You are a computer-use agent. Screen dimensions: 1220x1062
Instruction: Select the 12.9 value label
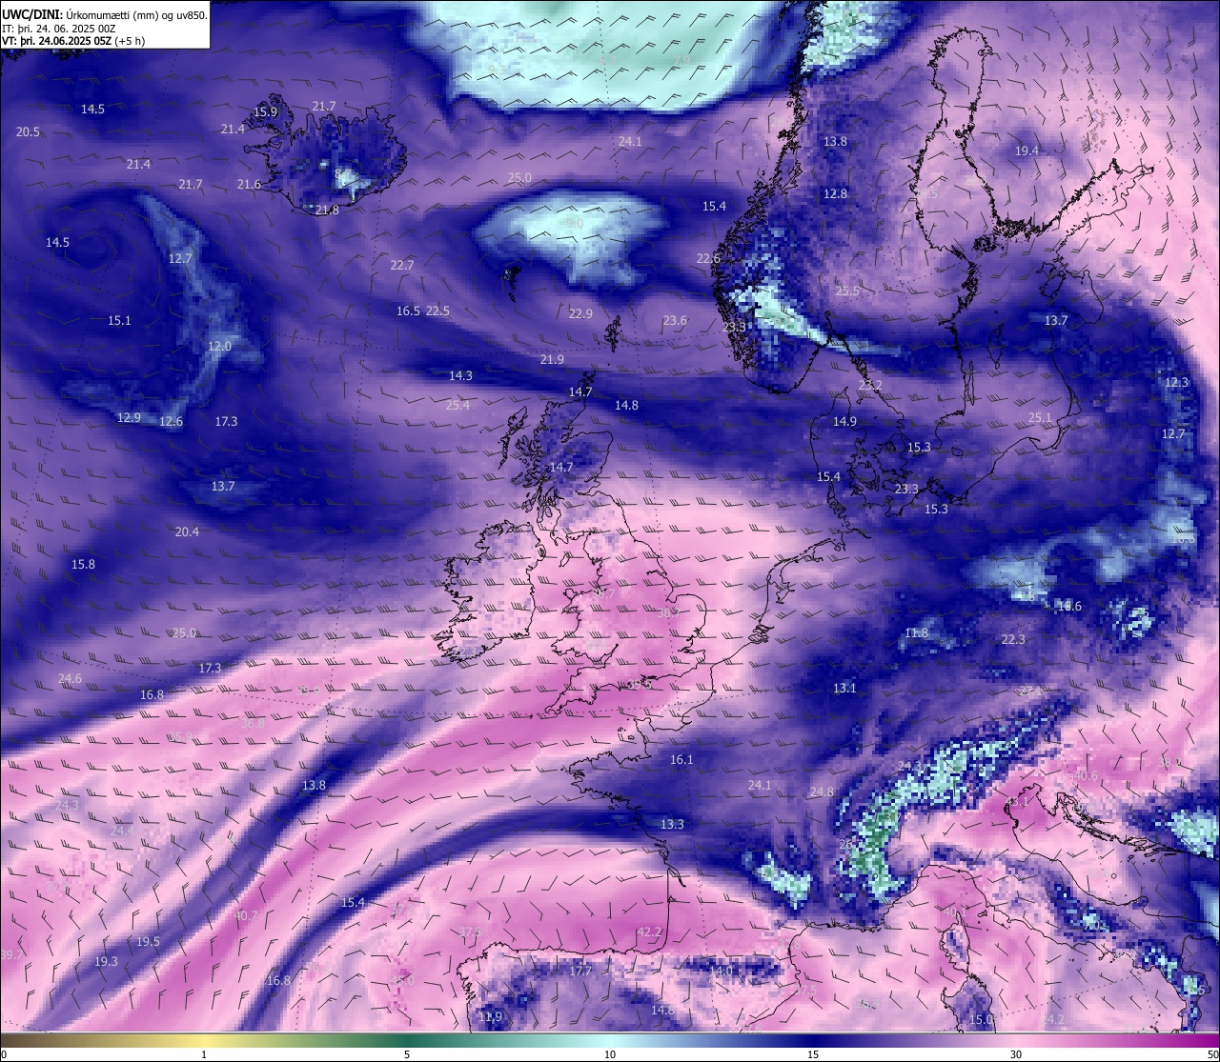point(129,418)
